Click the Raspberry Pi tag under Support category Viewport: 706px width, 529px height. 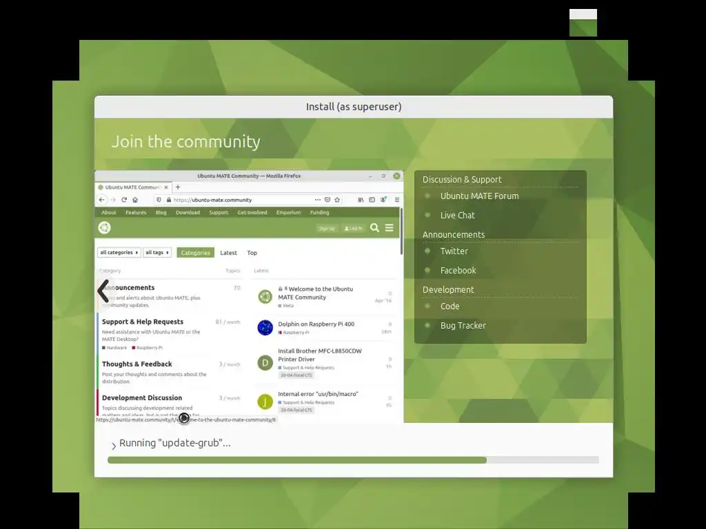(148, 348)
